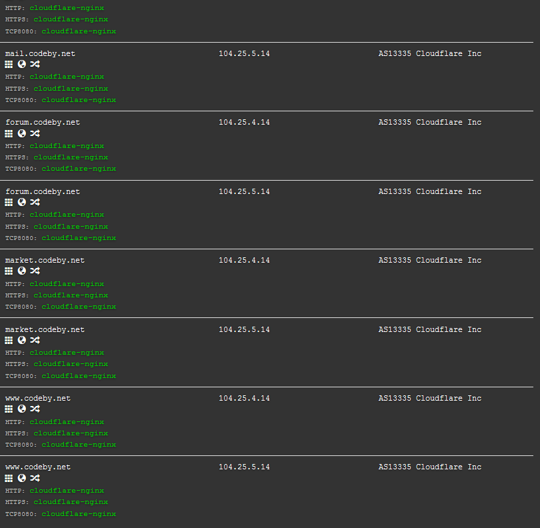540x528 pixels.
Task: Click TCP8080 cloudflare-nginx under www.codeby.net 104.25.5.14
Action: (x=61, y=514)
